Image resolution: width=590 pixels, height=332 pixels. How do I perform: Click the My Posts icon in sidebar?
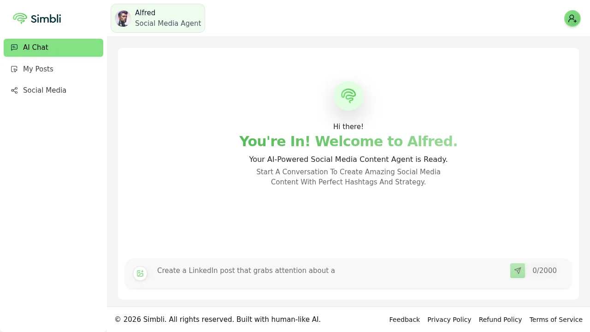click(x=14, y=69)
